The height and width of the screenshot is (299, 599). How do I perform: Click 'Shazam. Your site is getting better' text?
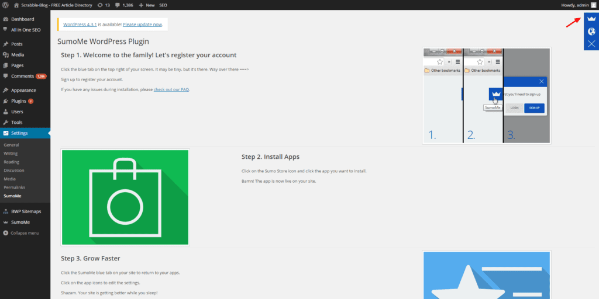click(109, 293)
